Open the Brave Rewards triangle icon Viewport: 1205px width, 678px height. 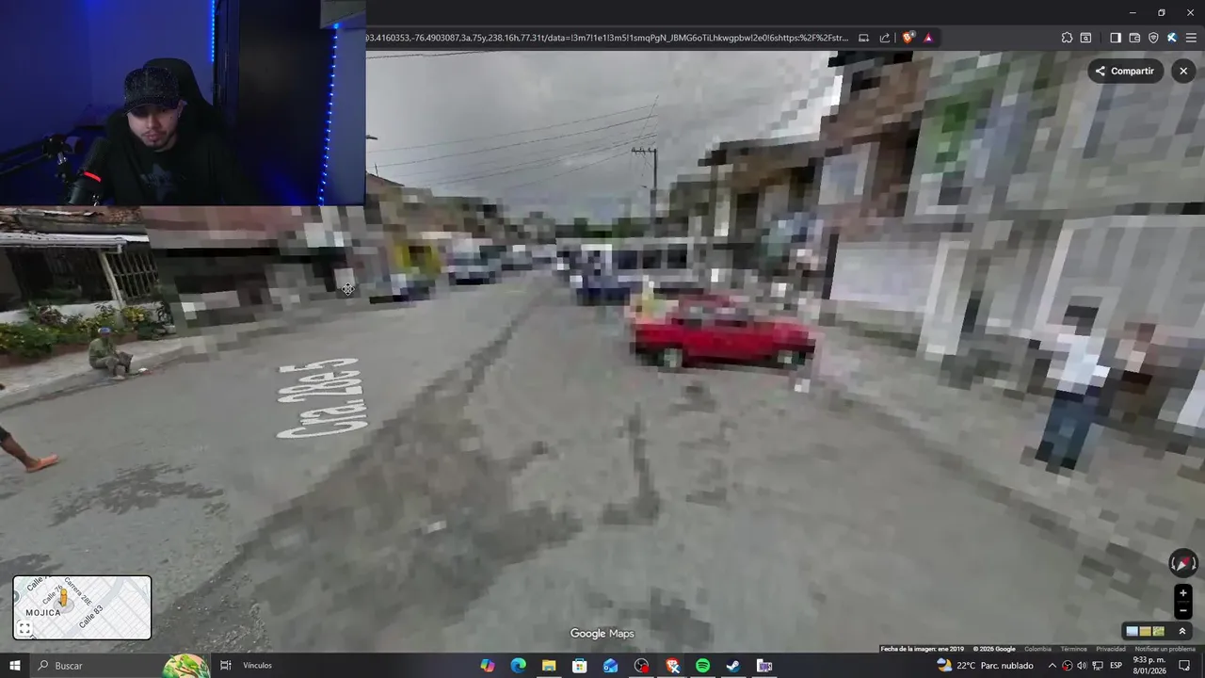coord(928,38)
